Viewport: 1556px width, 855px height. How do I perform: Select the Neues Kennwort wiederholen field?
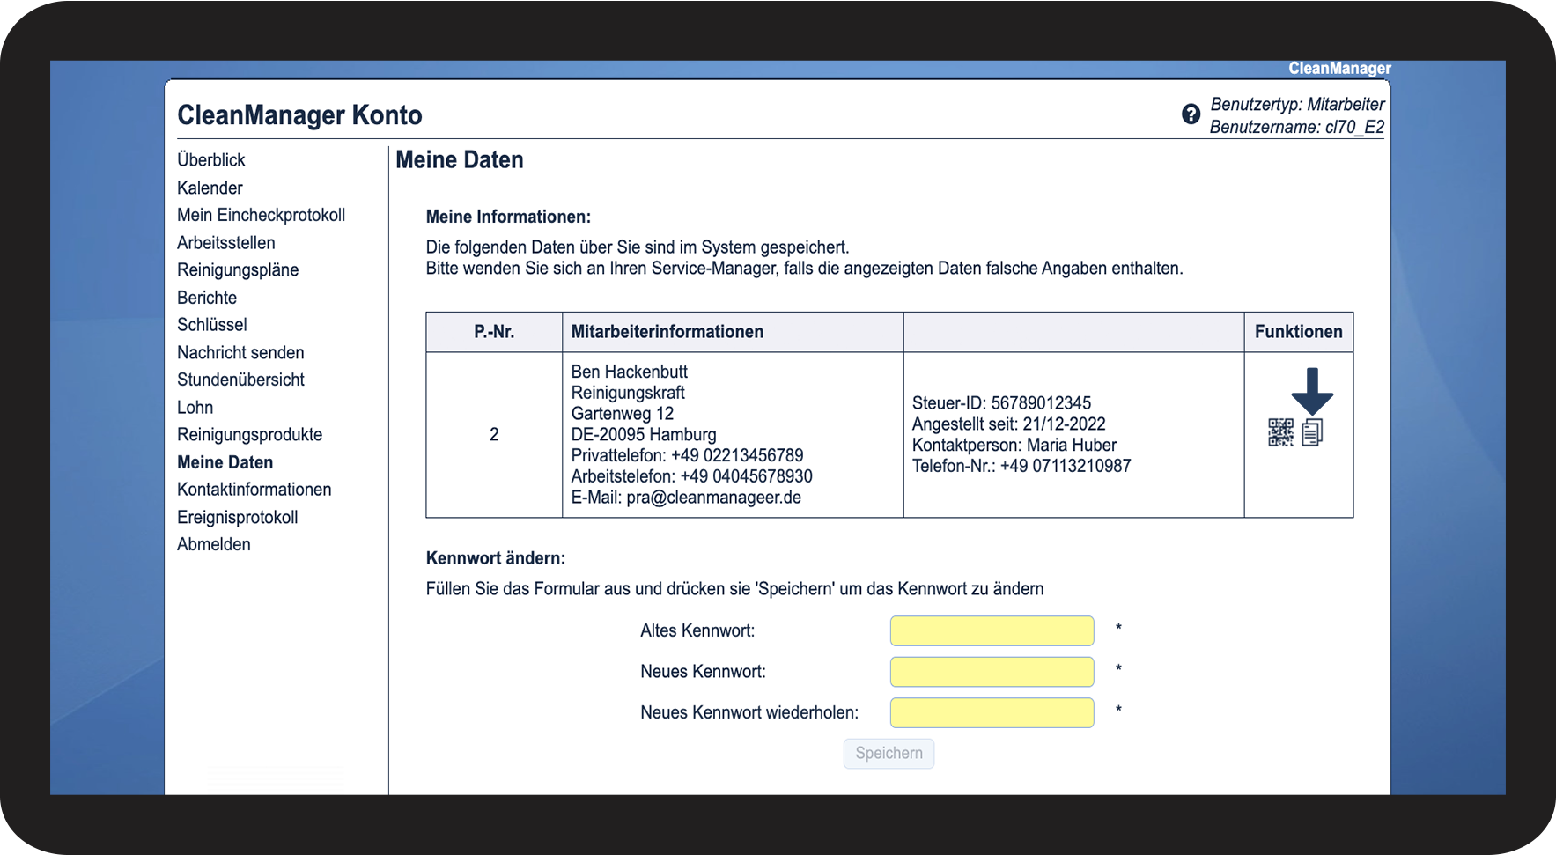[x=992, y=713]
